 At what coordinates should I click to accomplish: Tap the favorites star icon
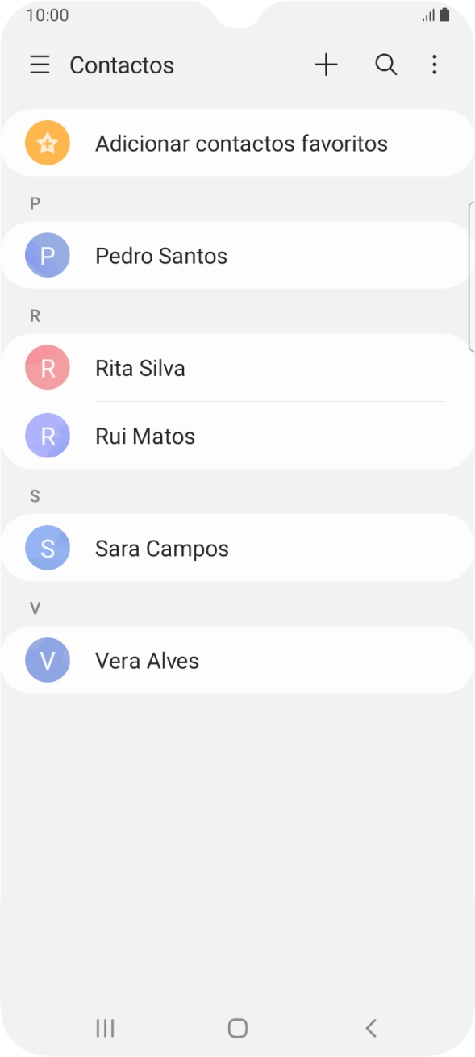click(x=47, y=143)
